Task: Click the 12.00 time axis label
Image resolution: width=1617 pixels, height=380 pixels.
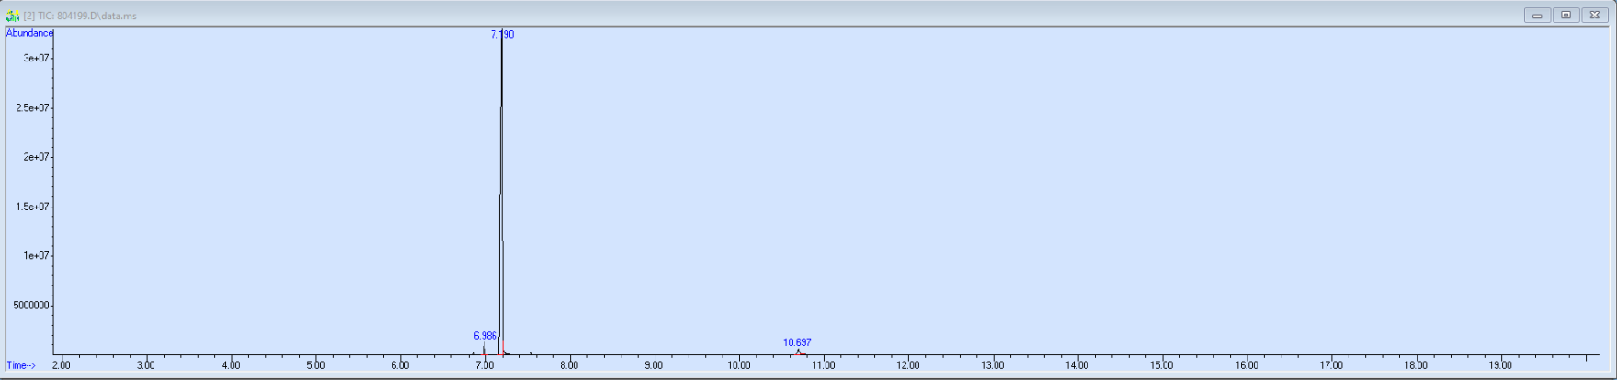Action: (907, 365)
